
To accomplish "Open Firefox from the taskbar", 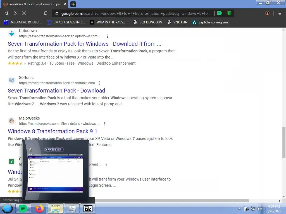I will pos(39,208).
